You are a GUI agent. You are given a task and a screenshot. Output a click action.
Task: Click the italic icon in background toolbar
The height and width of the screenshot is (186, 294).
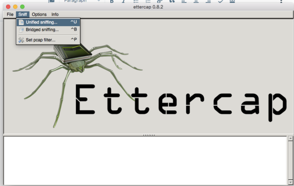click(x=123, y=2)
